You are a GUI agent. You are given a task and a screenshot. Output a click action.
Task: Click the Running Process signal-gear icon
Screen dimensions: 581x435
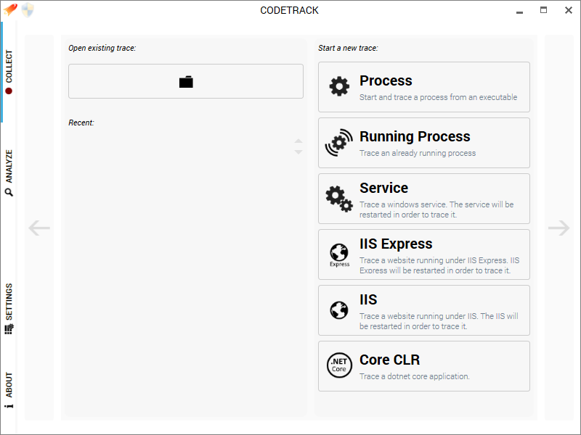(338, 143)
